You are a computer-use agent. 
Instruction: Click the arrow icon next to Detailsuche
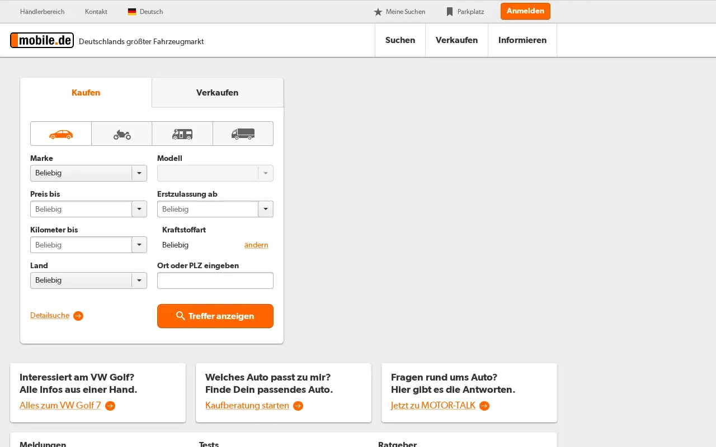pyautogui.click(x=78, y=316)
